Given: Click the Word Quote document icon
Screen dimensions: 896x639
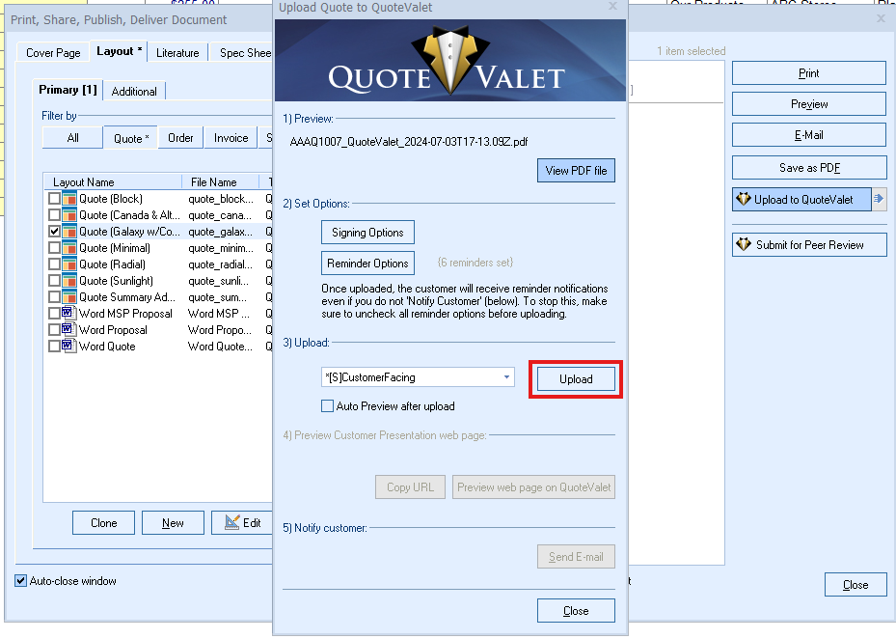Looking at the screenshot, I should point(69,347).
